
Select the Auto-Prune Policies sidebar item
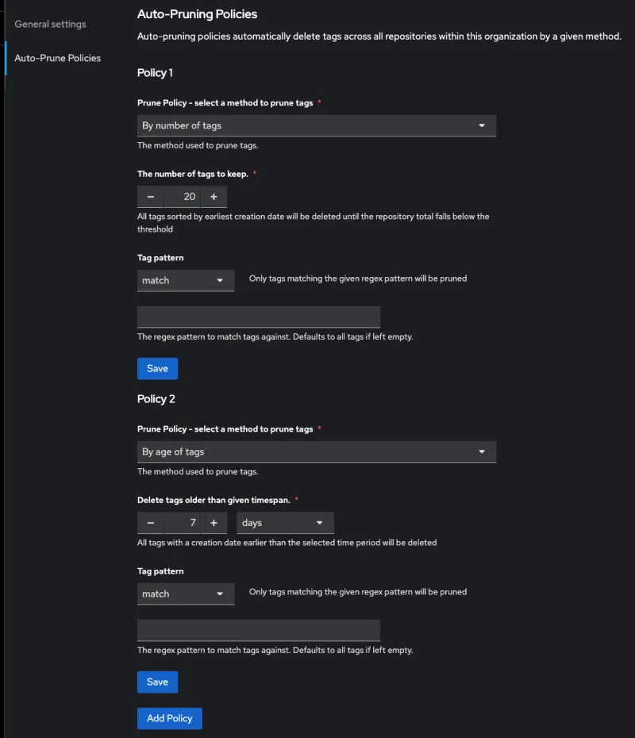[x=56, y=58]
